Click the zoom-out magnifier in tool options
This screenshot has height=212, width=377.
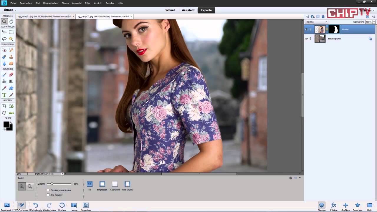(x=30, y=186)
